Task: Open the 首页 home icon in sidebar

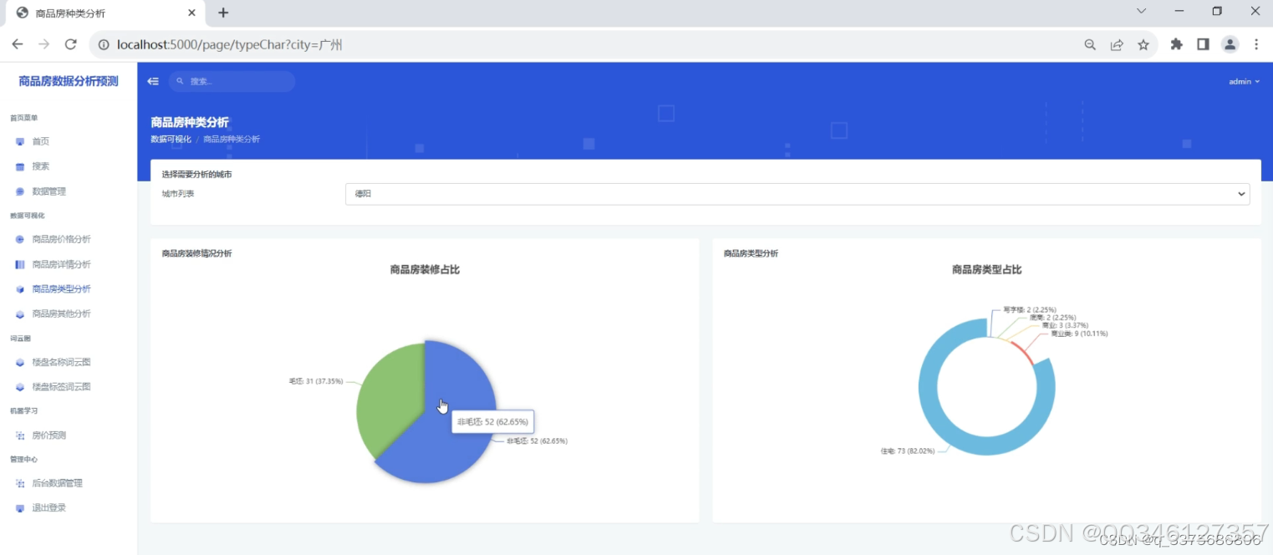Action: [21, 141]
